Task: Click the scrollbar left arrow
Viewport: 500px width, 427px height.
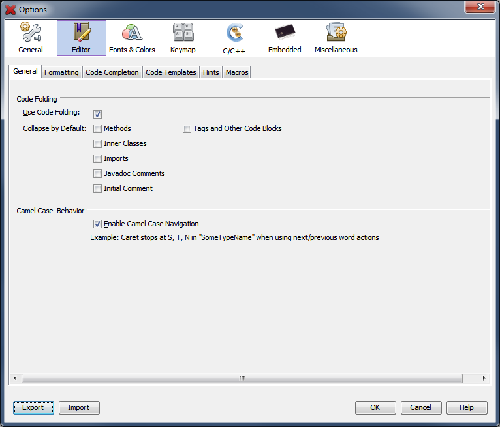Action: [x=15, y=378]
